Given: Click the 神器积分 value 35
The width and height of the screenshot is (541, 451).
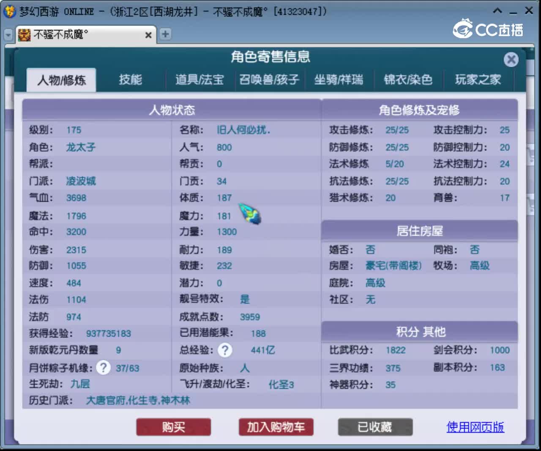Looking at the screenshot, I should click(390, 385).
